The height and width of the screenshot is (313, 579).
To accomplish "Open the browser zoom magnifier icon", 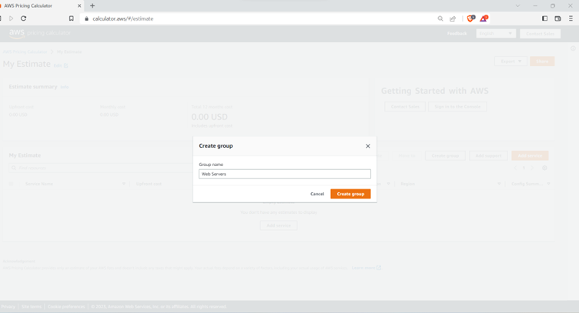I will pos(440,18).
